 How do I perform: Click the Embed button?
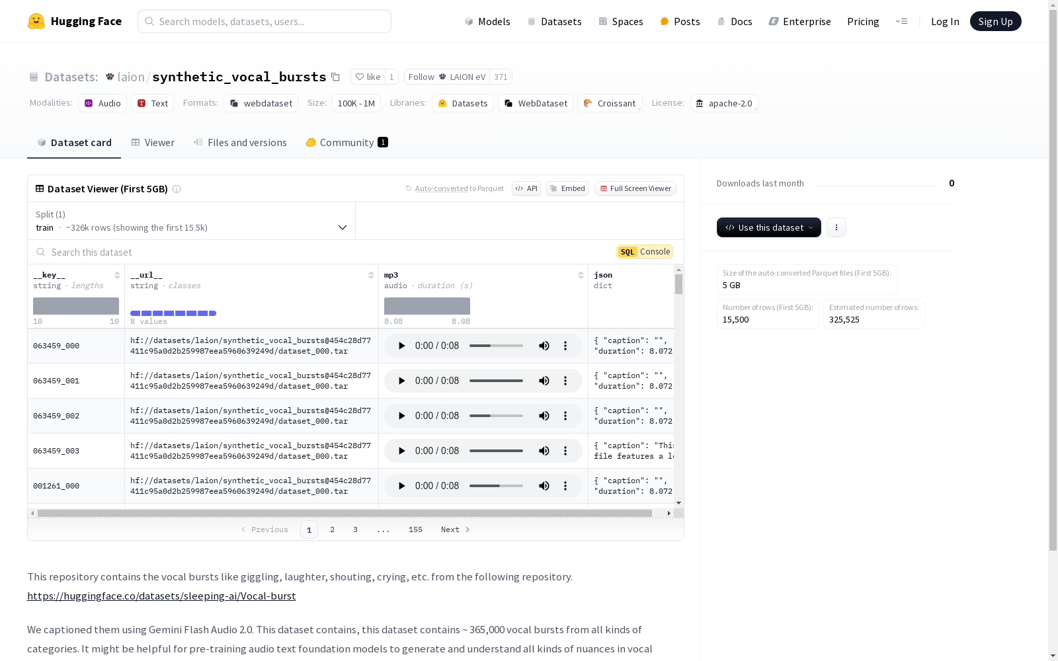[567, 188]
